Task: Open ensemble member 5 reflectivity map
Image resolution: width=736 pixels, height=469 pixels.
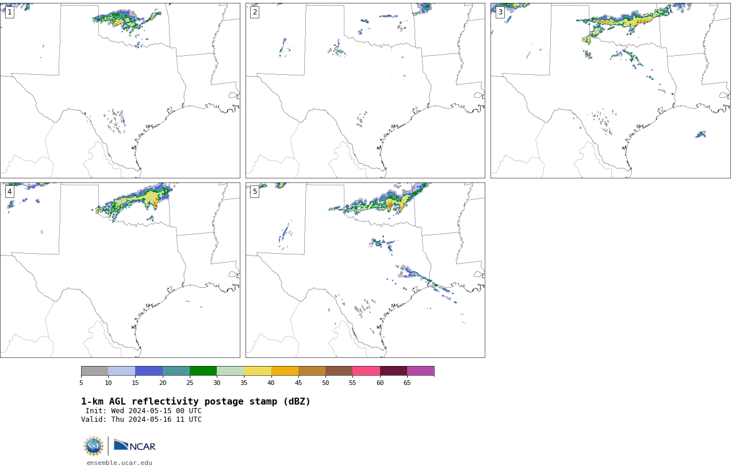Action: click(x=365, y=270)
